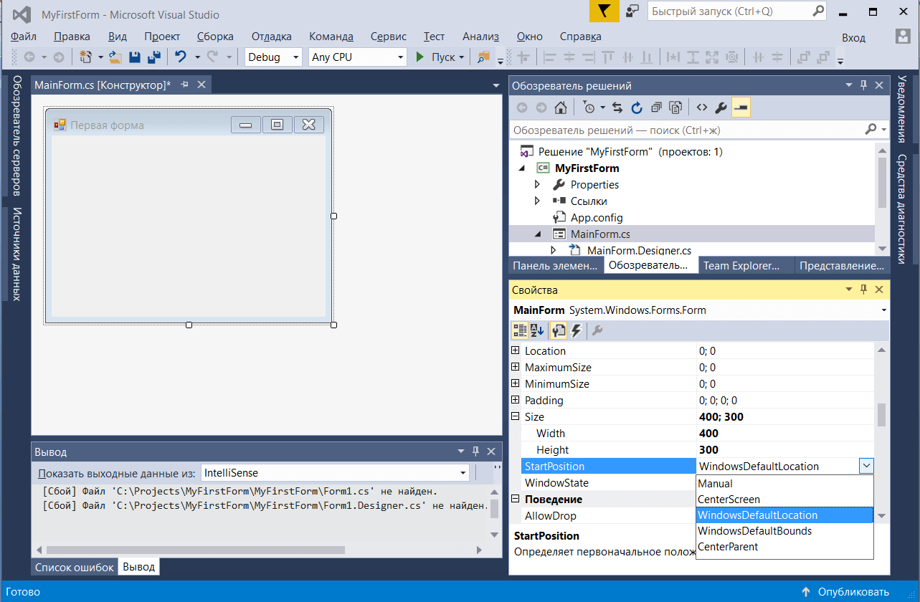The width and height of the screenshot is (920, 602).
Task: Click horizontal scrollbar in the Вывод panel
Action: point(196,550)
